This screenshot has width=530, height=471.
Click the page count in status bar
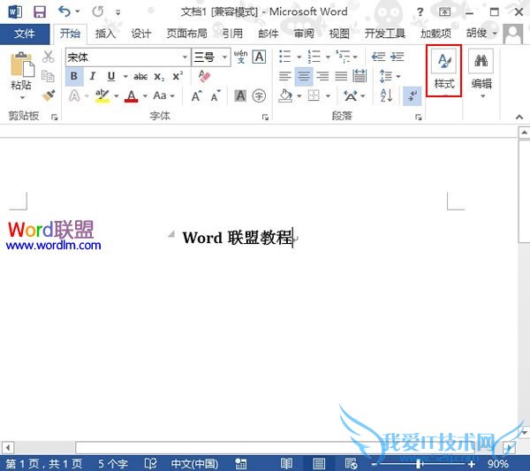[43, 464]
